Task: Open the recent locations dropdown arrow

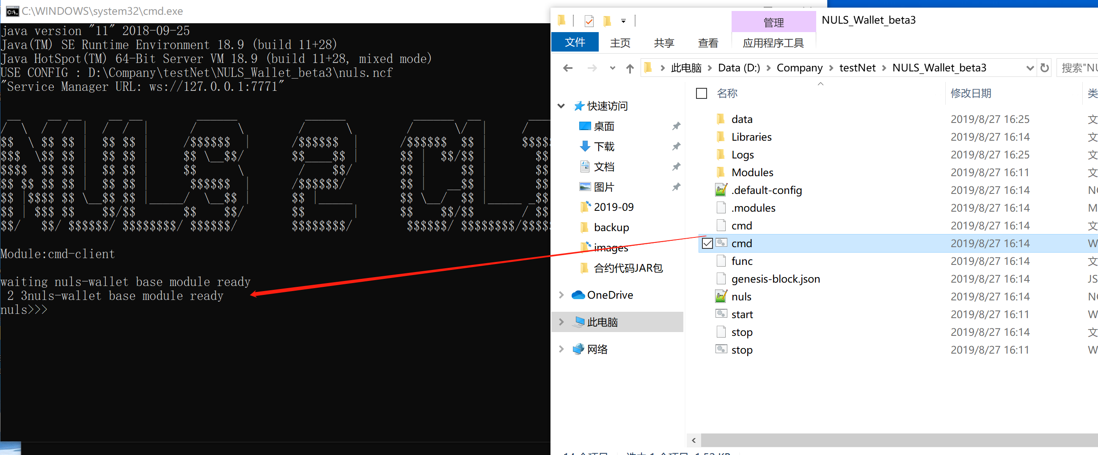Action: (x=613, y=68)
